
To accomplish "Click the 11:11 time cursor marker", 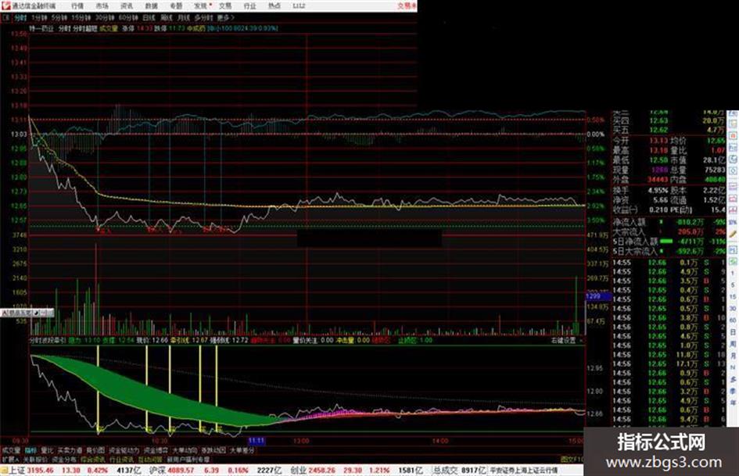I will [x=256, y=441].
